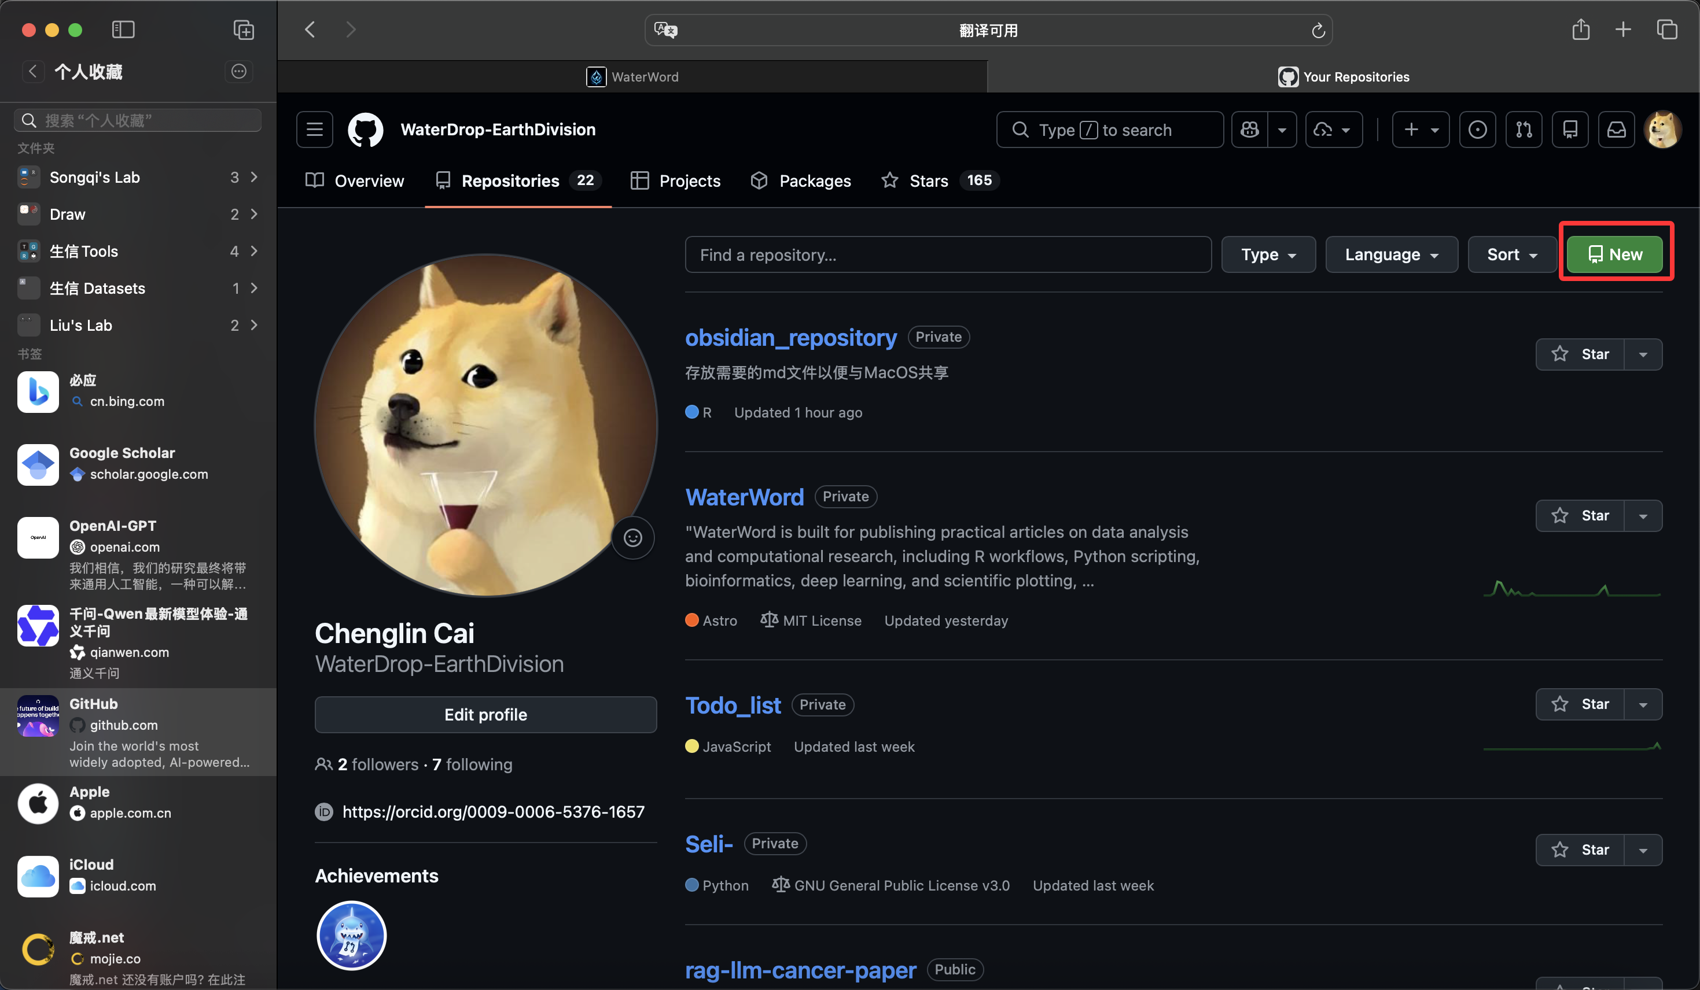The height and width of the screenshot is (990, 1700).
Task: Go back from the 个人收藏 sidebar
Action: click(x=32, y=72)
